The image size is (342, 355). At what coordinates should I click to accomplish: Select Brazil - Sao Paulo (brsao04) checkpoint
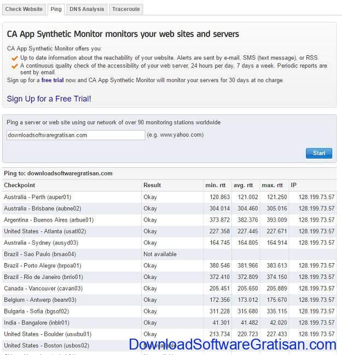tap(40, 254)
